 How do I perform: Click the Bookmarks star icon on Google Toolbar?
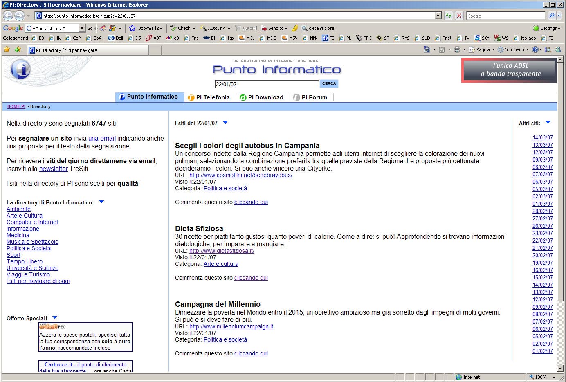pyautogui.click(x=132, y=28)
